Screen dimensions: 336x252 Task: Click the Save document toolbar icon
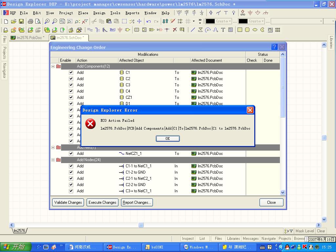21,21
